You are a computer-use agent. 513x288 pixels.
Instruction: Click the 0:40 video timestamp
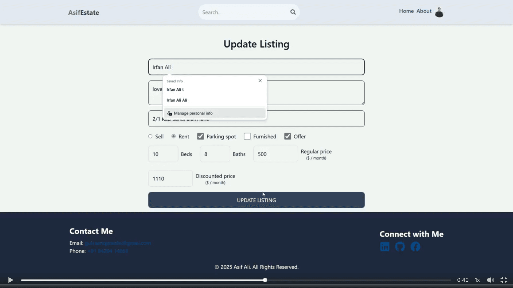(463, 280)
